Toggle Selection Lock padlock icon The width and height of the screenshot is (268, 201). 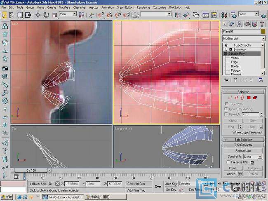[50, 184]
